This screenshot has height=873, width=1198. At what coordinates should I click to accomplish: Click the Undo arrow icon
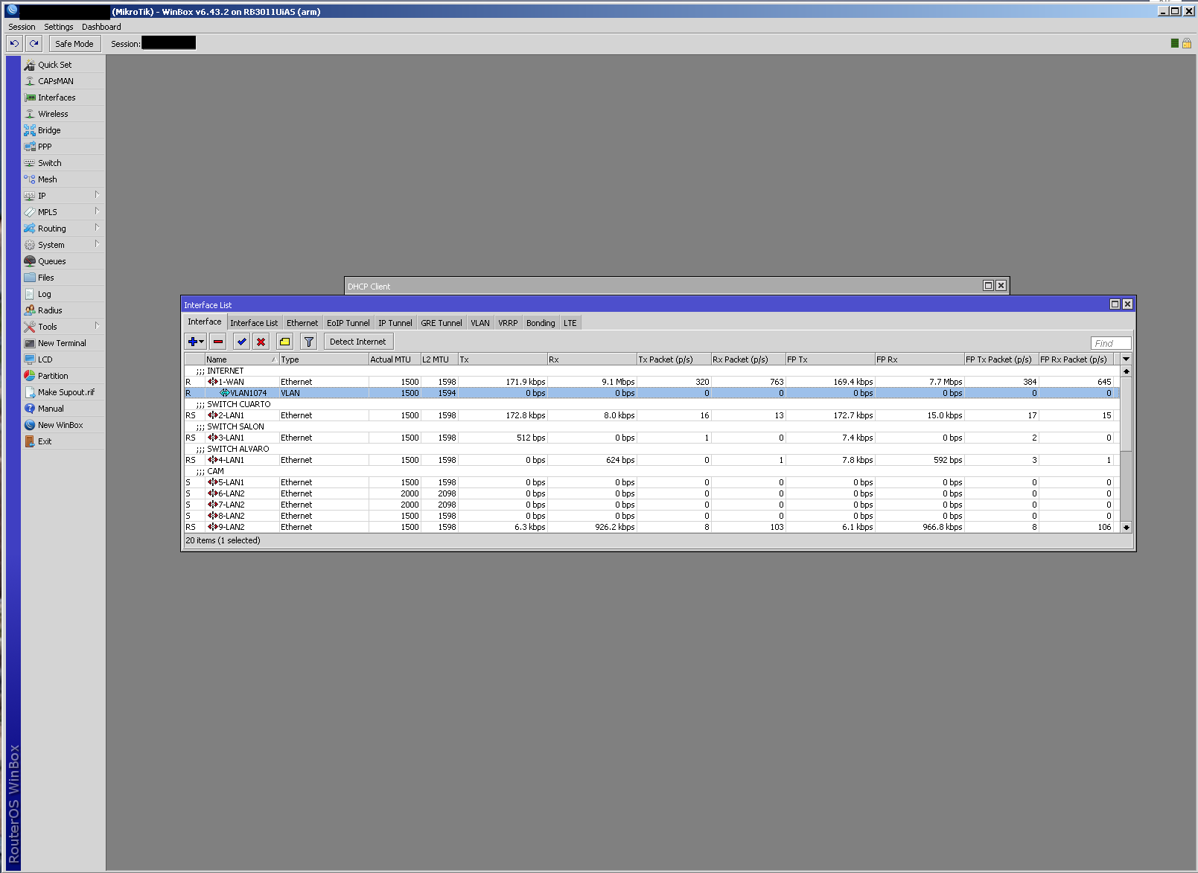[14, 44]
